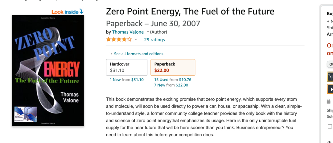Image resolution: width=333 pixels, height=143 pixels.
Task: Click the 1 New from $31.10 link
Action: pyautogui.click(x=127, y=80)
